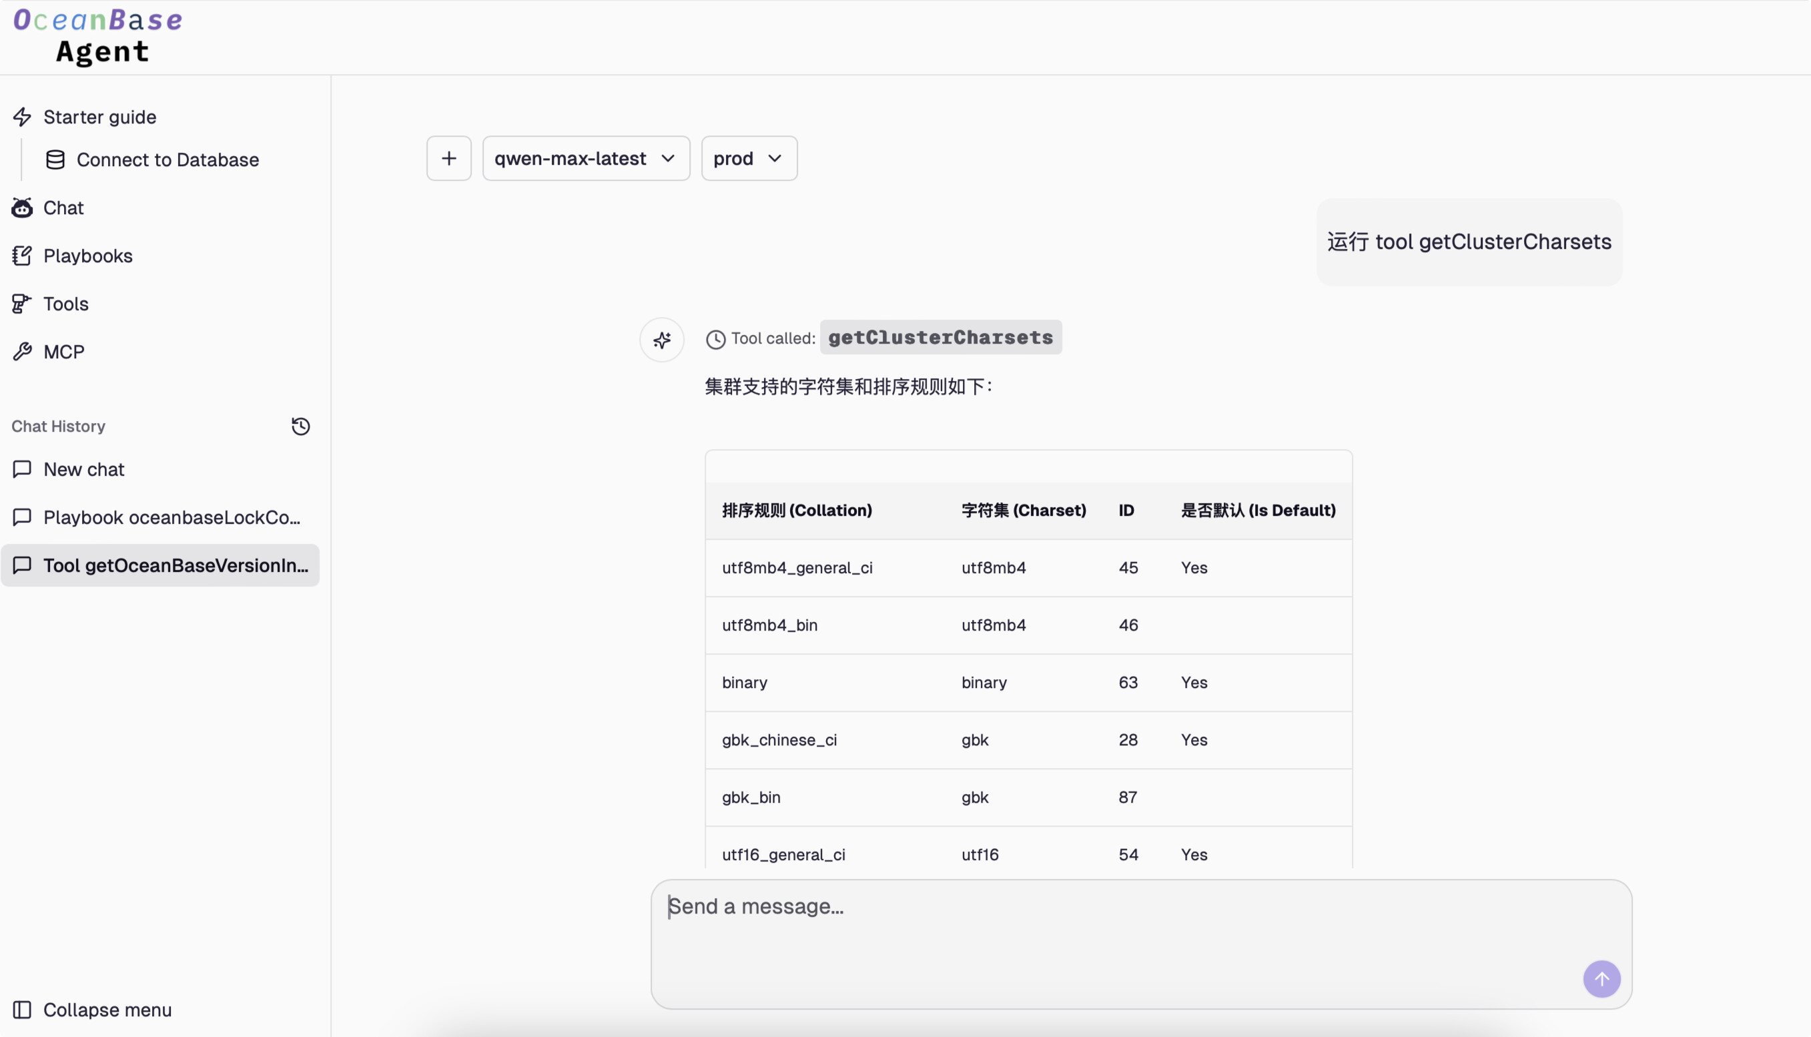
Task: Open the Starter guide section
Action: pyautogui.click(x=99, y=117)
